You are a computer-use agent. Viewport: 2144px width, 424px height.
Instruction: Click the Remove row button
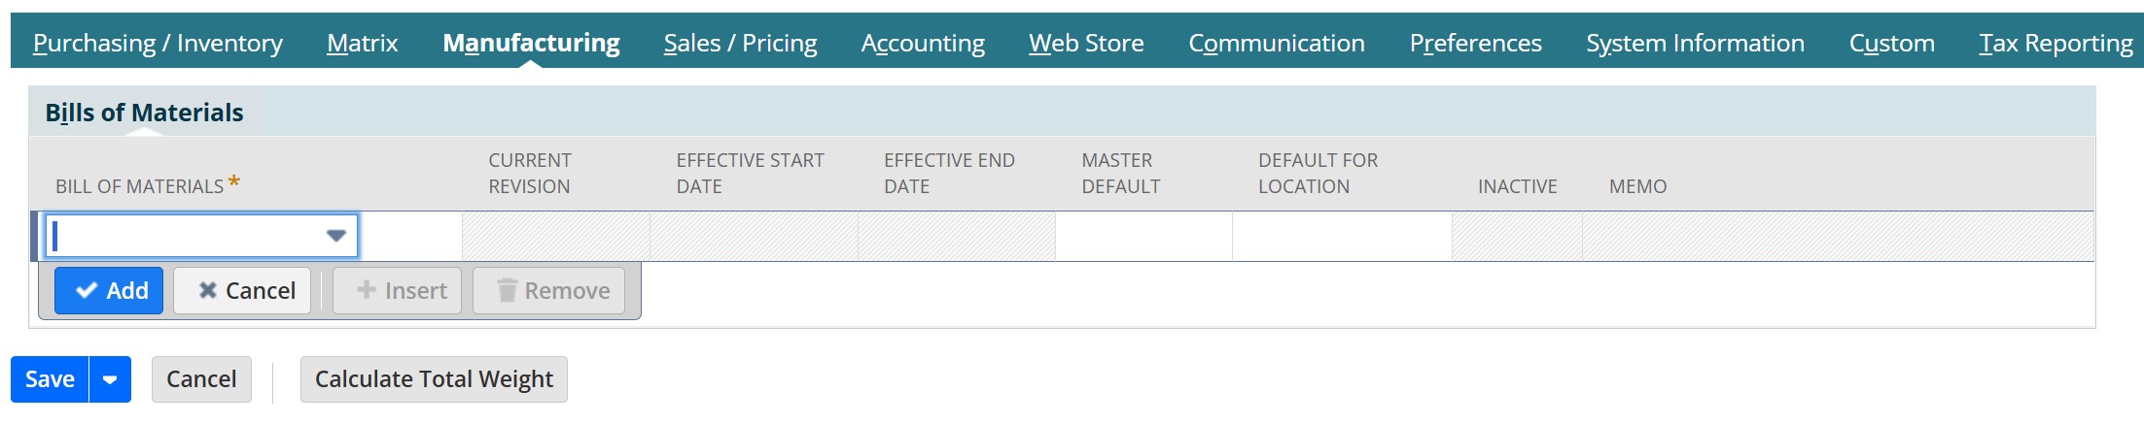pos(549,291)
